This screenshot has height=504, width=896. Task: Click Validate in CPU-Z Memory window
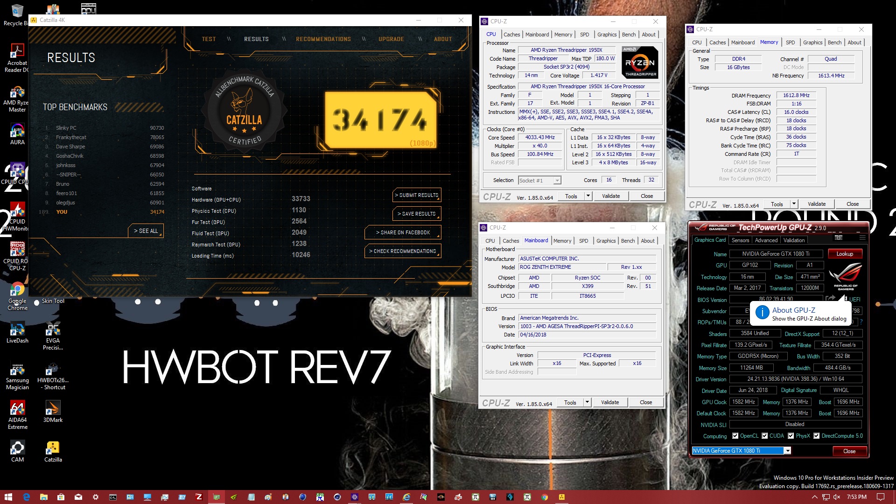click(816, 204)
